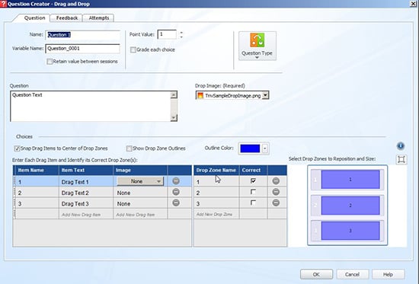Select Item Name cell 2

(37, 193)
